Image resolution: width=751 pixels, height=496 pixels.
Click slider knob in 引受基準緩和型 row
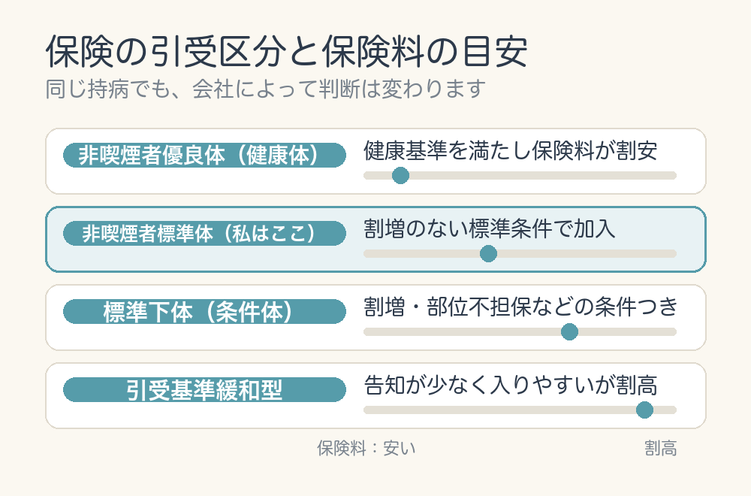644,410
